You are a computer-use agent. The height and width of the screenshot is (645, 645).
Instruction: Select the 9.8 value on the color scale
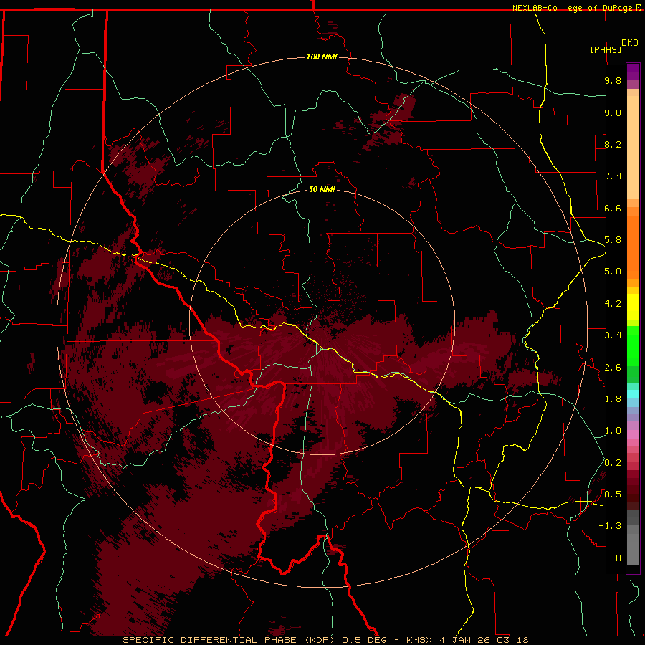(613, 80)
